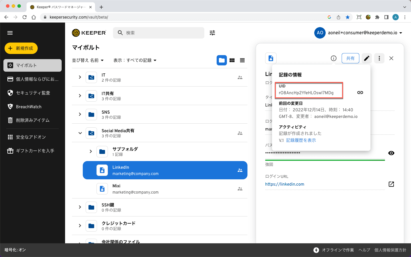This screenshot has width=411, height=257.
Task: Switch to grid view layout
Action: tap(232, 60)
